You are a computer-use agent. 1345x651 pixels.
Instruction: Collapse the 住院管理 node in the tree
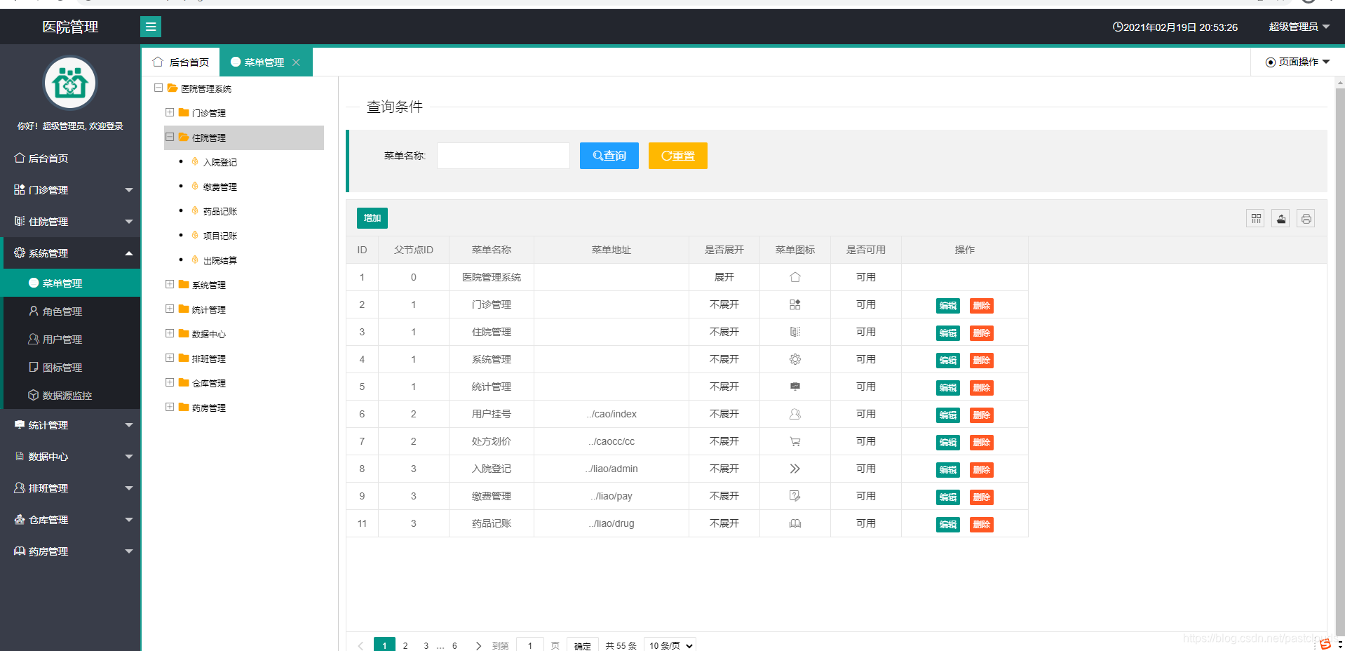(169, 137)
